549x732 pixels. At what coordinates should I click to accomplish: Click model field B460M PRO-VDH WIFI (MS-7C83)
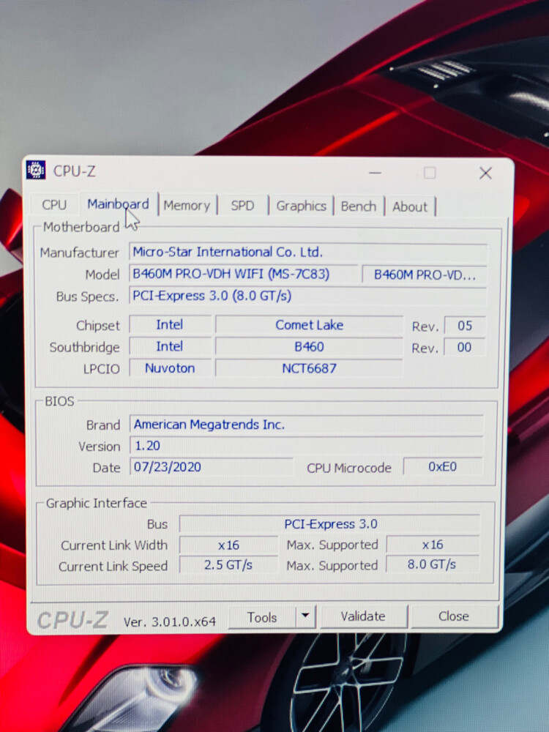[x=243, y=274]
